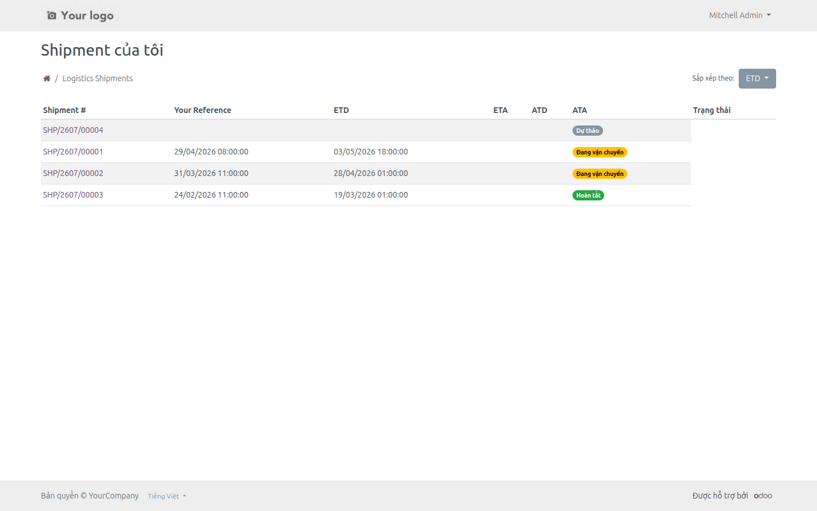Click the Odoo logo in footer
This screenshot has height=511, width=817.
[x=763, y=496]
